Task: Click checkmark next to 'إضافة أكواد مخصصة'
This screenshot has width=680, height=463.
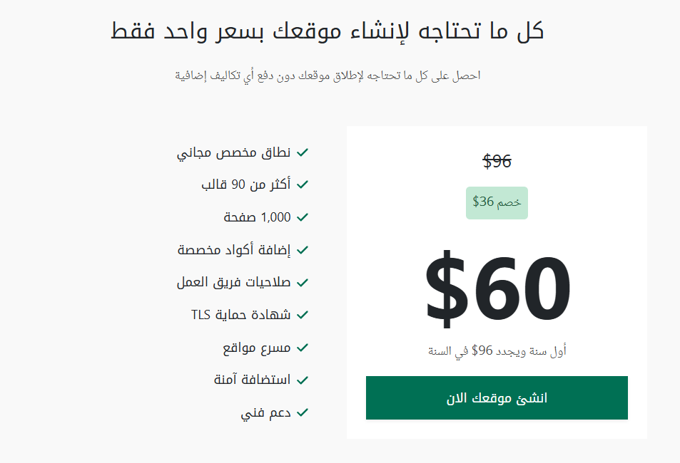Action: tap(303, 250)
